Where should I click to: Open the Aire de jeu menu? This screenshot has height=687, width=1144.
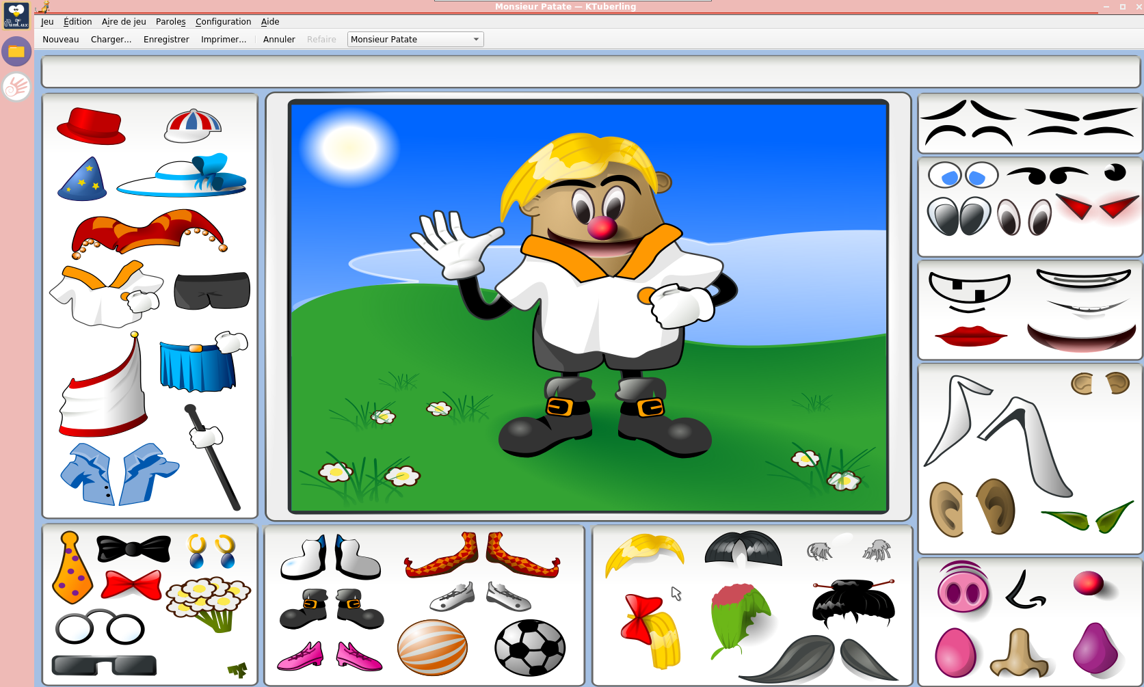(124, 22)
